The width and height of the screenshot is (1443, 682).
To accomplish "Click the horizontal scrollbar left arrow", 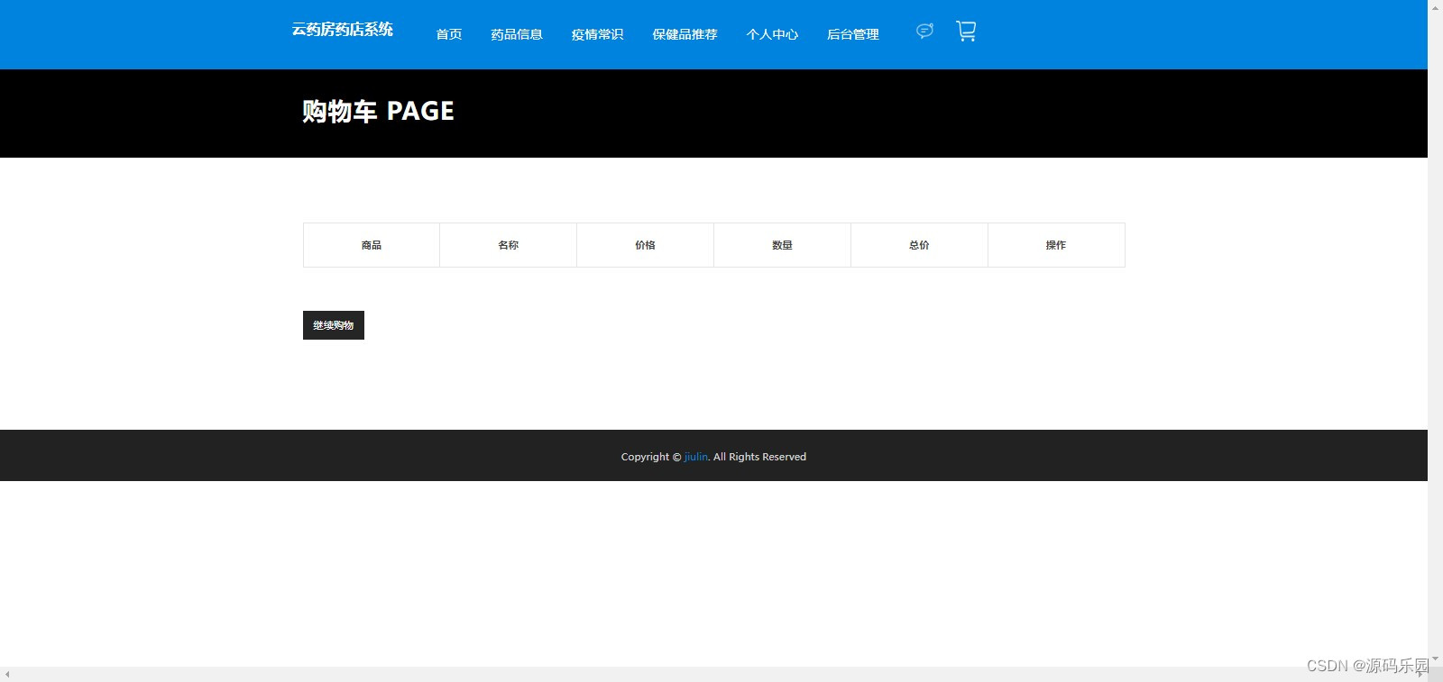I will pos(7,674).
